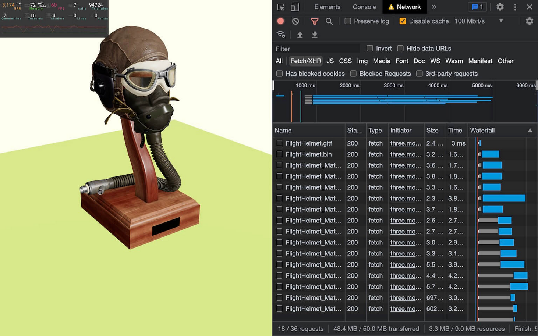The height and width of the screenshot is (336, 538).
Task: Filter requests by JS
Action: tap(330, 61)
